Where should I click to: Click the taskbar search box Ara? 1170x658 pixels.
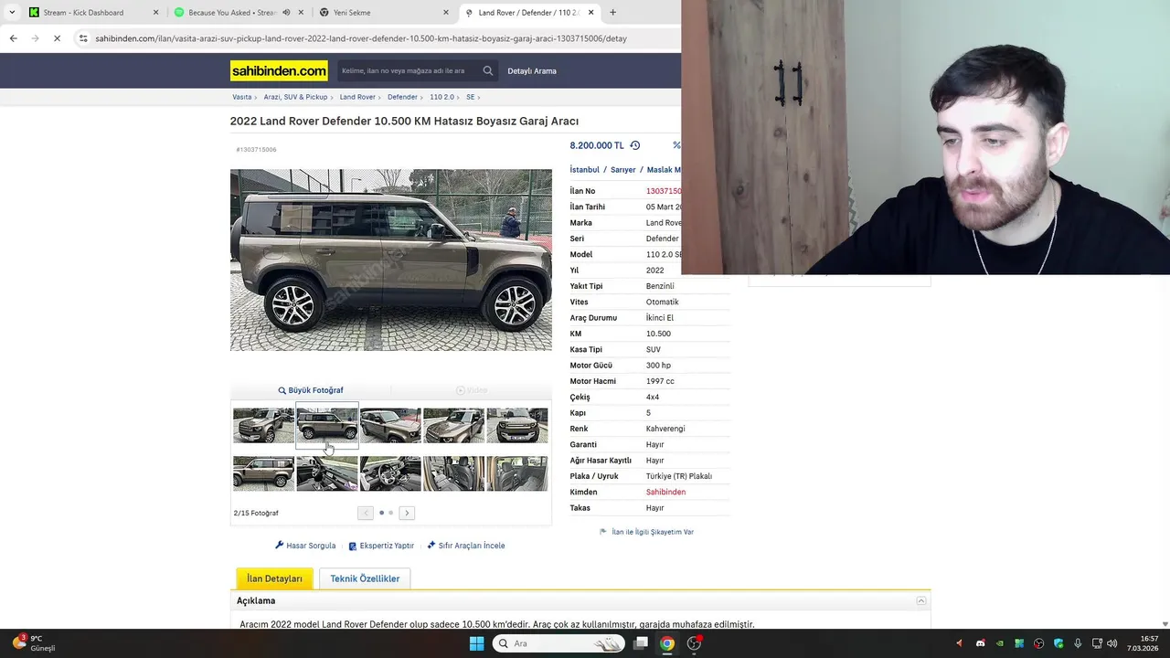click(558, 643)
